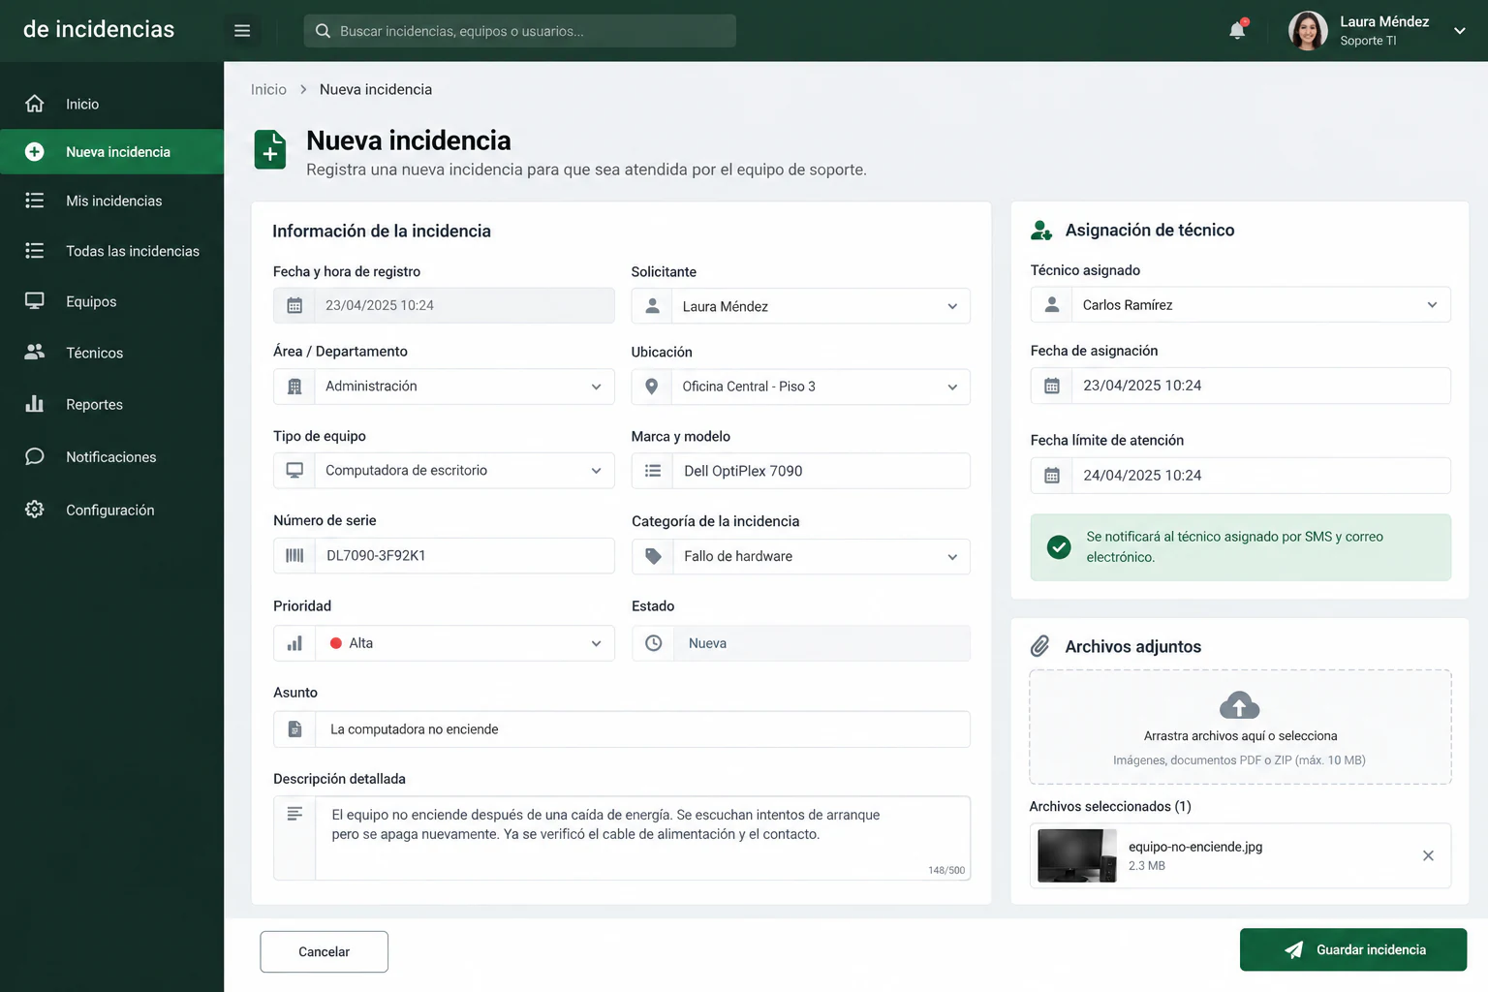1488x992 pixels.
Task: Open the notifications bell
Action: pos(1237,30)
